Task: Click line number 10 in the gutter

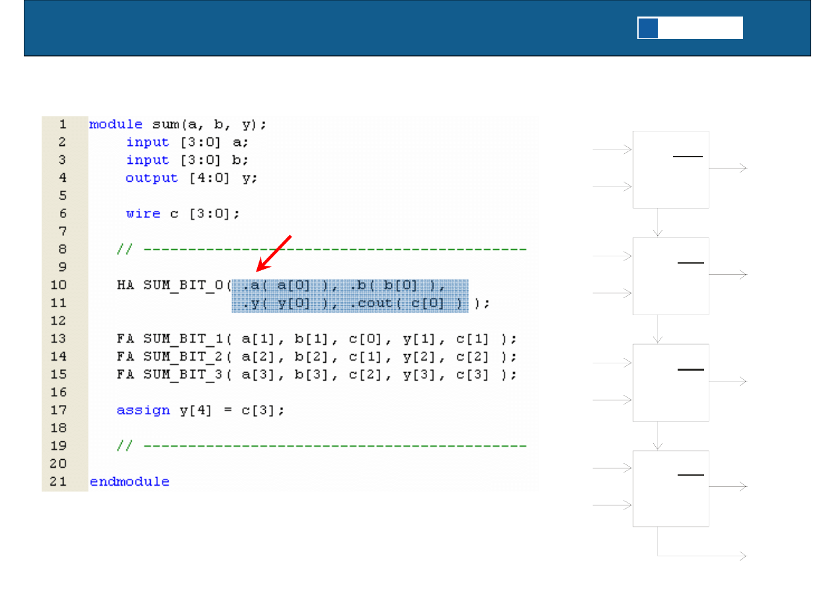Action: tap(58, 285)
